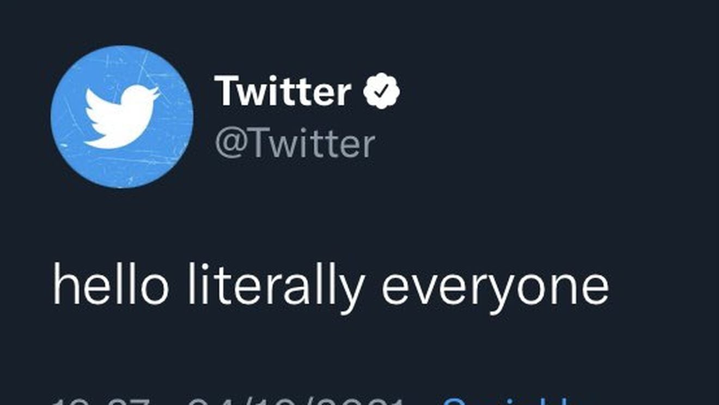This screenshot has width=719, height=405.
Task: Open the tweet "hello literally everyone"
Action: coord(330,287)
